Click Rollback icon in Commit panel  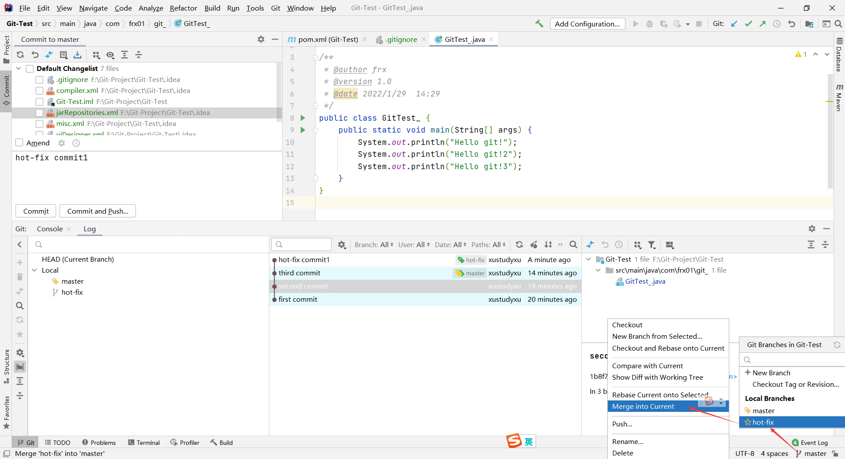pos(35,55)
